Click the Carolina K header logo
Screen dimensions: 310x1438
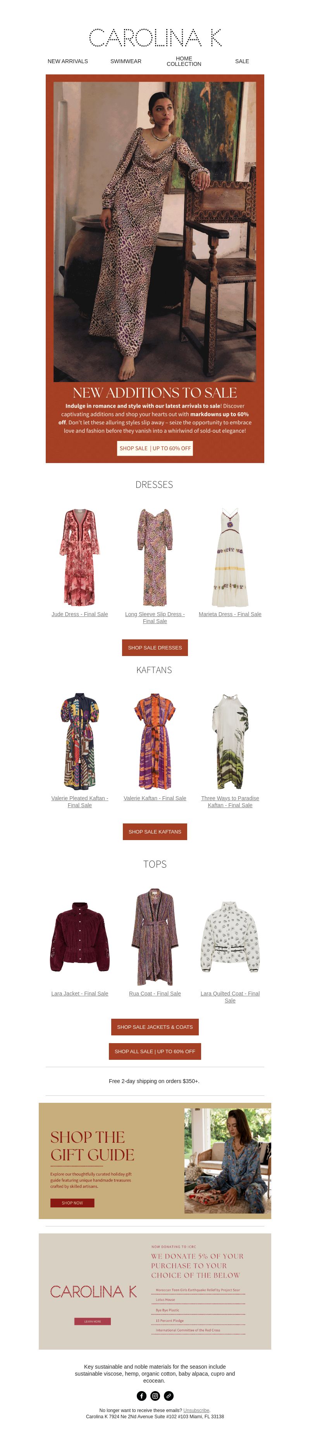[x=155, y=38]
